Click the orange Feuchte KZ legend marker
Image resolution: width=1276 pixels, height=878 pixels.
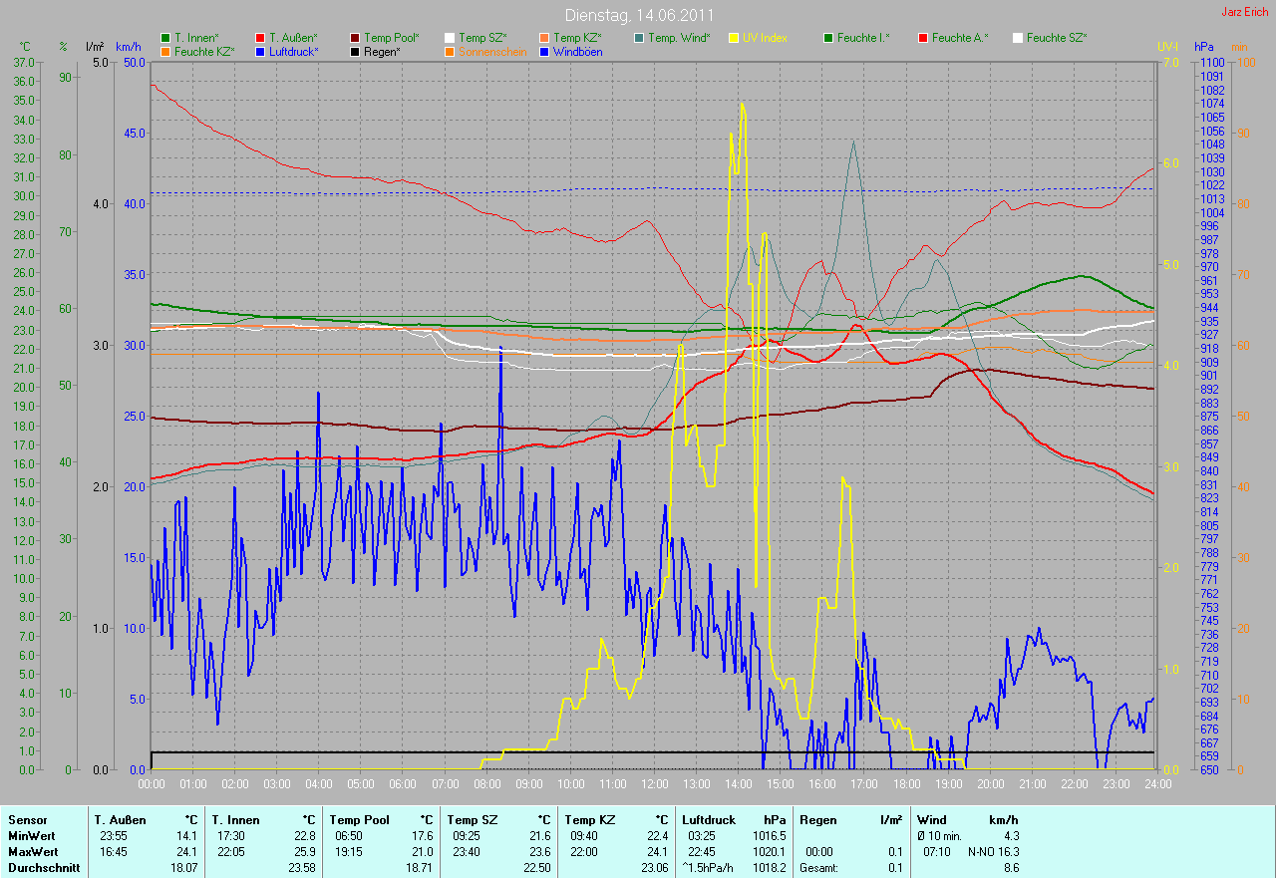[165, 51]
